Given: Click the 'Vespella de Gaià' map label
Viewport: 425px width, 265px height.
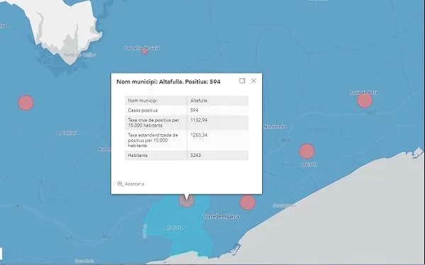Looking at the screenshot, I should (142, 48).
